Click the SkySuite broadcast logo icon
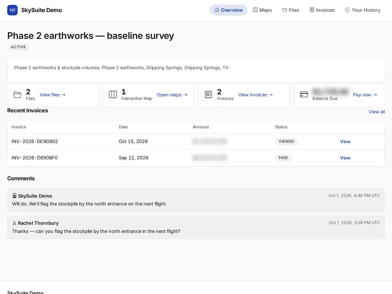The width and height of the screenshot is (392, 294). coord(12,10)
